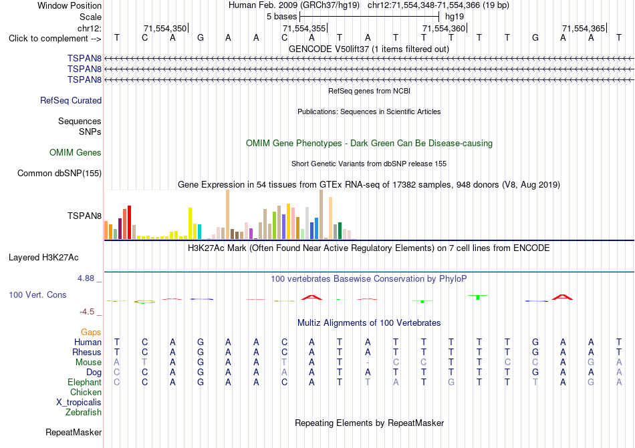The image size is (635, 448).
Task: Click the cyan bar in GTEx expression chart
Action: (x=199, y=232)
